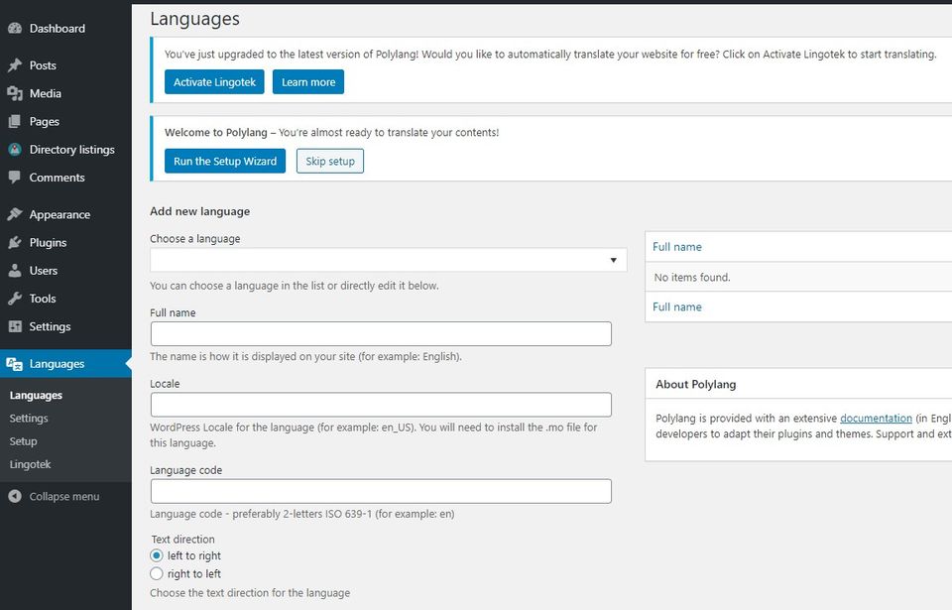The width and height of the screenshot is (952, 610).
Task: Click the Appearance paintbrush icon
Action: point(15,214)
